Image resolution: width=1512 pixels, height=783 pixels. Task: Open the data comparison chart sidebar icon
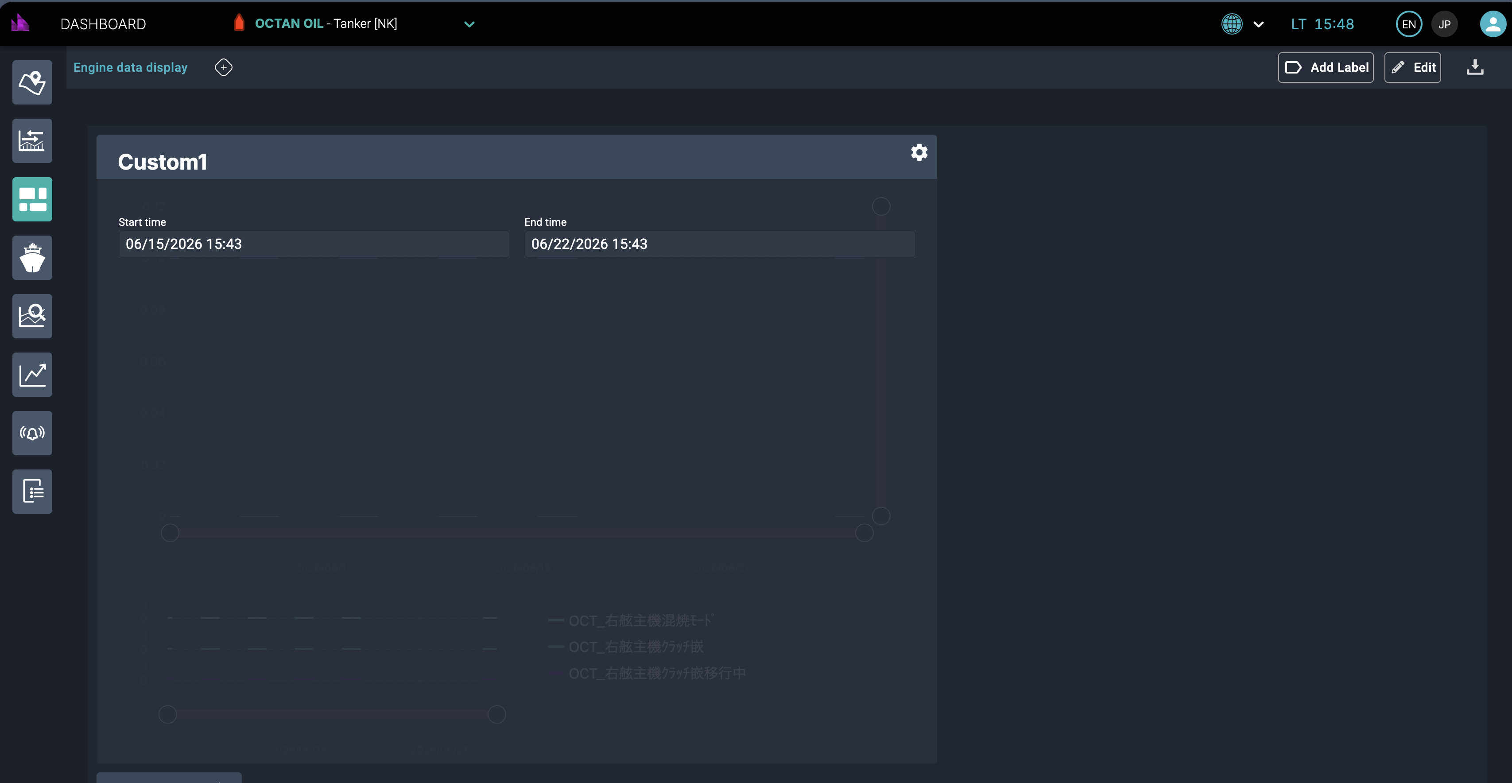click(32, 141)
